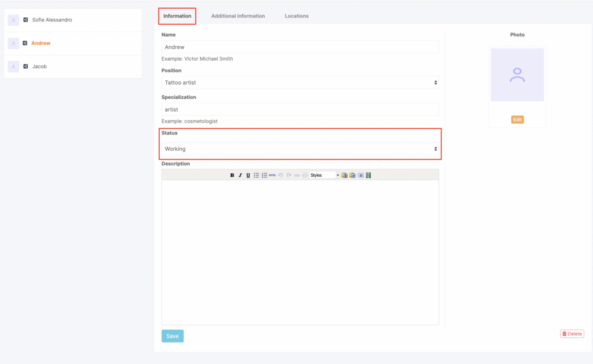Image resolution: width=593 pixels, height=364 pixels.
Task: Apply italic formatting in the description toolbar
Action: (240, 175)
